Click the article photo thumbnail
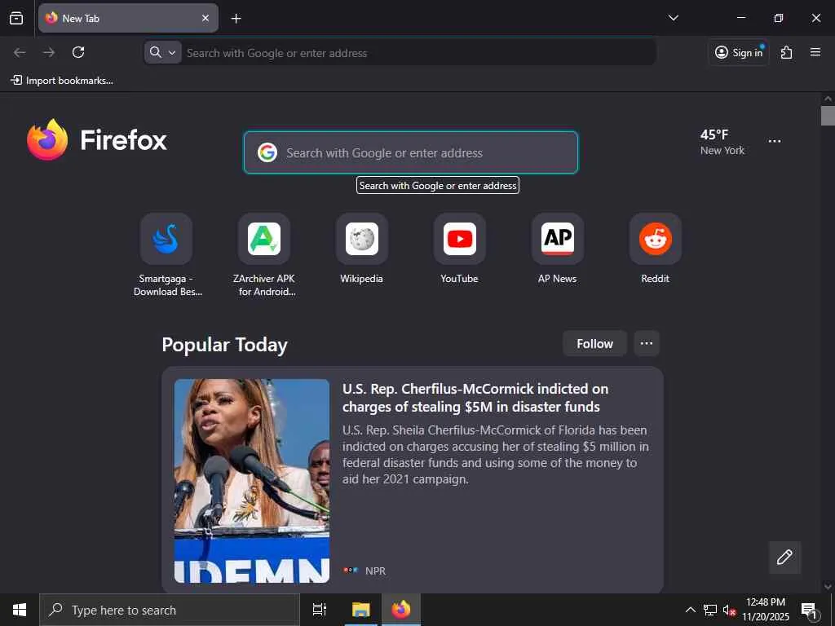 252,481
